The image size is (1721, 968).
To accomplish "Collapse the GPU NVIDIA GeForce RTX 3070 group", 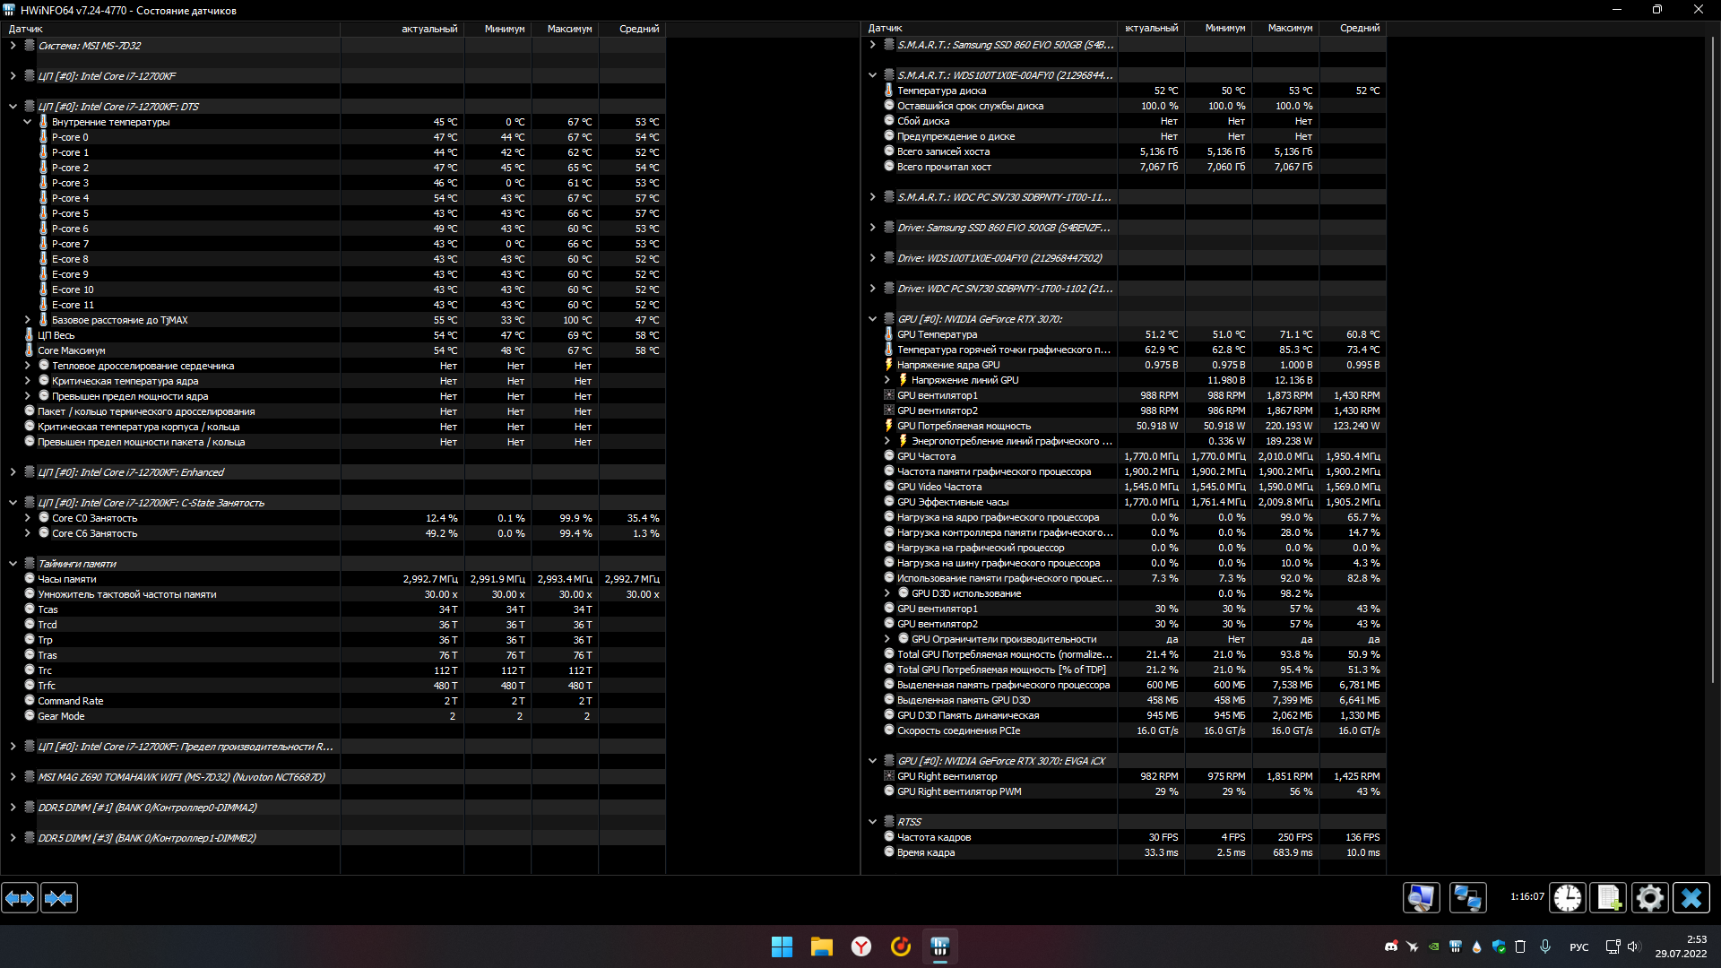I will coord(872,319).
